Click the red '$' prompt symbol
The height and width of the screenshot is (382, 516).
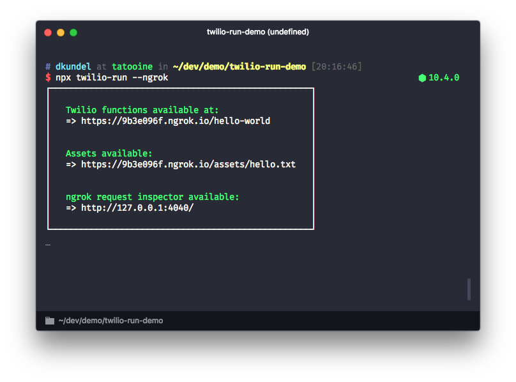(48, 78)
